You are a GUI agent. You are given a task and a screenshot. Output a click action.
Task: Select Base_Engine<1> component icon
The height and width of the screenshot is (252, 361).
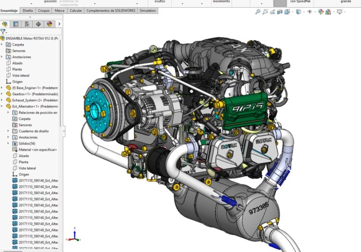[9, 88]
